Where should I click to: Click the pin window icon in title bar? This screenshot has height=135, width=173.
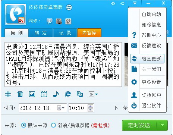coord(122,3)
